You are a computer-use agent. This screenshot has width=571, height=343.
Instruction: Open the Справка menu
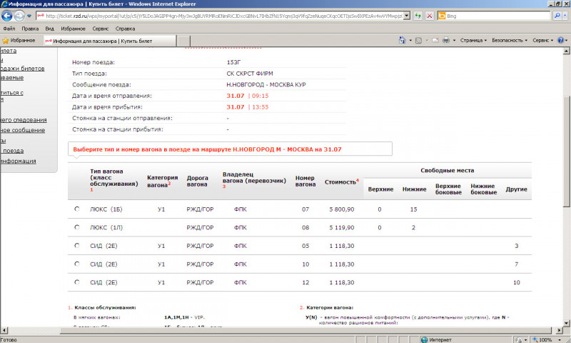[x=125, y=29]
